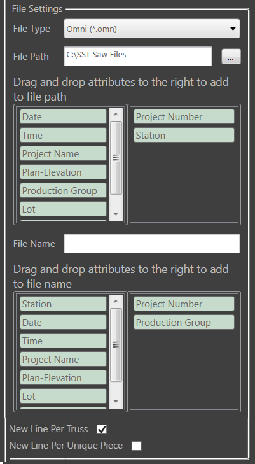This screenshot has width=255, height=464.
Task: Click the File Path text field
Action: pos(138,56)
